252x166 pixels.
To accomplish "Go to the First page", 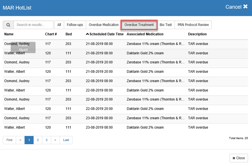I will [x=10, y=140].
